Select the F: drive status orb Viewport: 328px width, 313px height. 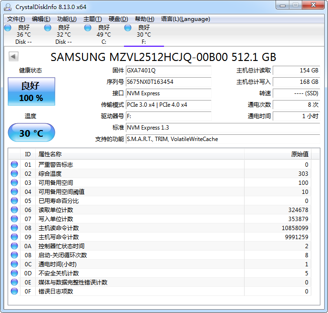pos(128,28)
